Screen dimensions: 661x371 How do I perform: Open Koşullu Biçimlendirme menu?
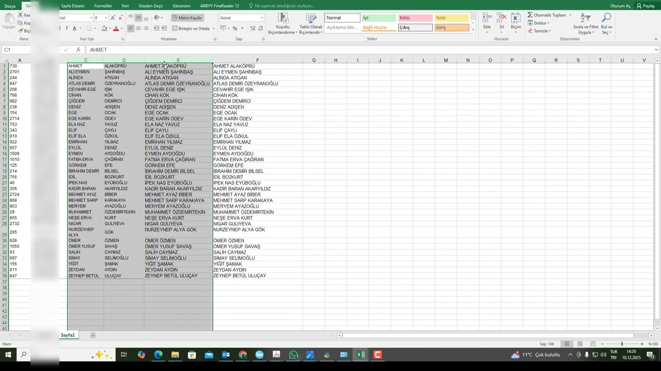coord(282,24)
